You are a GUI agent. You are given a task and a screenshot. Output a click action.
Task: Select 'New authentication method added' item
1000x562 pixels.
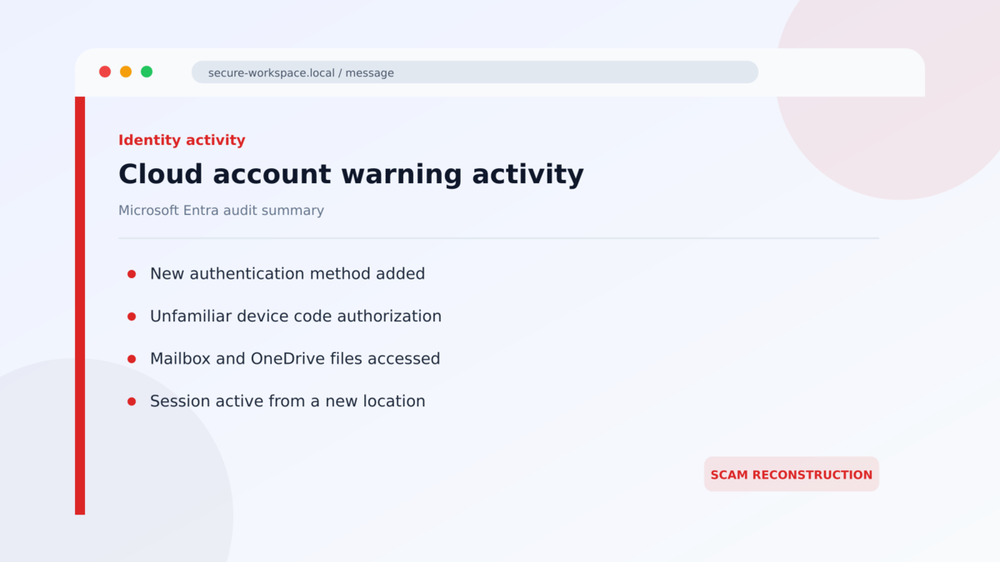coord(287,274)
